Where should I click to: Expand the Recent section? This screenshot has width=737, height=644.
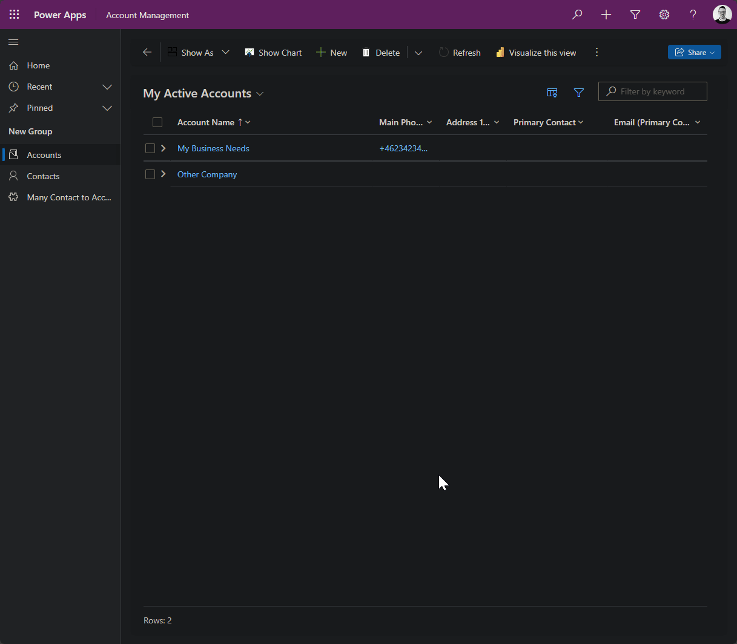[107, 87]
